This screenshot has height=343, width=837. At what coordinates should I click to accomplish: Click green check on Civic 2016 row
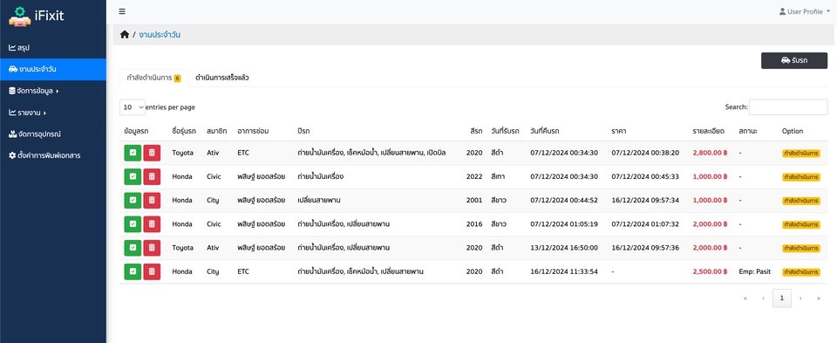click(x=133, y=223)
